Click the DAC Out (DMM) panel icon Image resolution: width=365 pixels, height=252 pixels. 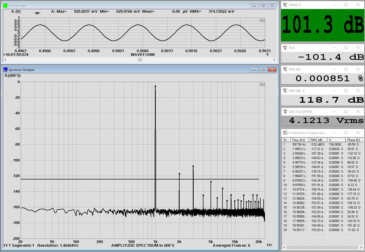pyautogui.click(x=285, y=111)
